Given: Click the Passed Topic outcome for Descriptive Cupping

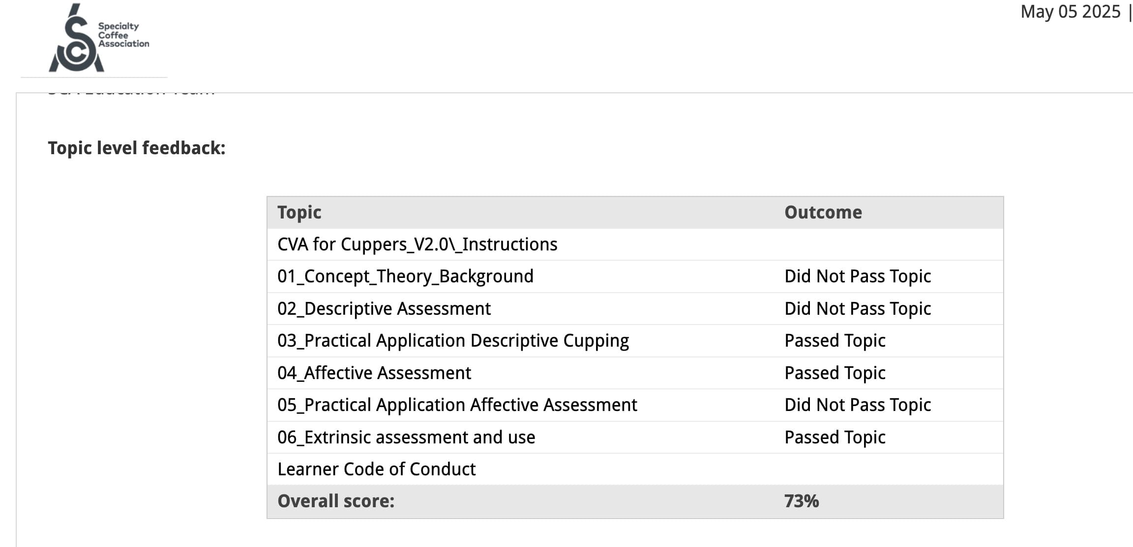Looking at the screenshot, I should pyautogui.click(x=835, y=341).
